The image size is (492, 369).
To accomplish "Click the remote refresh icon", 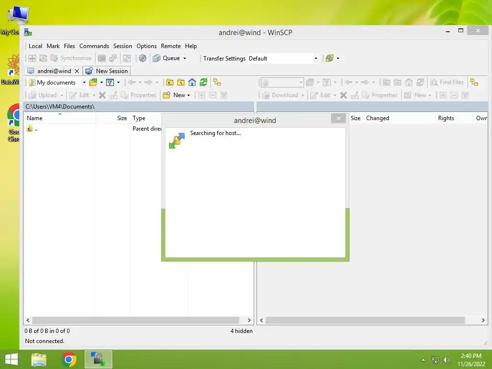I will tap(420, 82).
